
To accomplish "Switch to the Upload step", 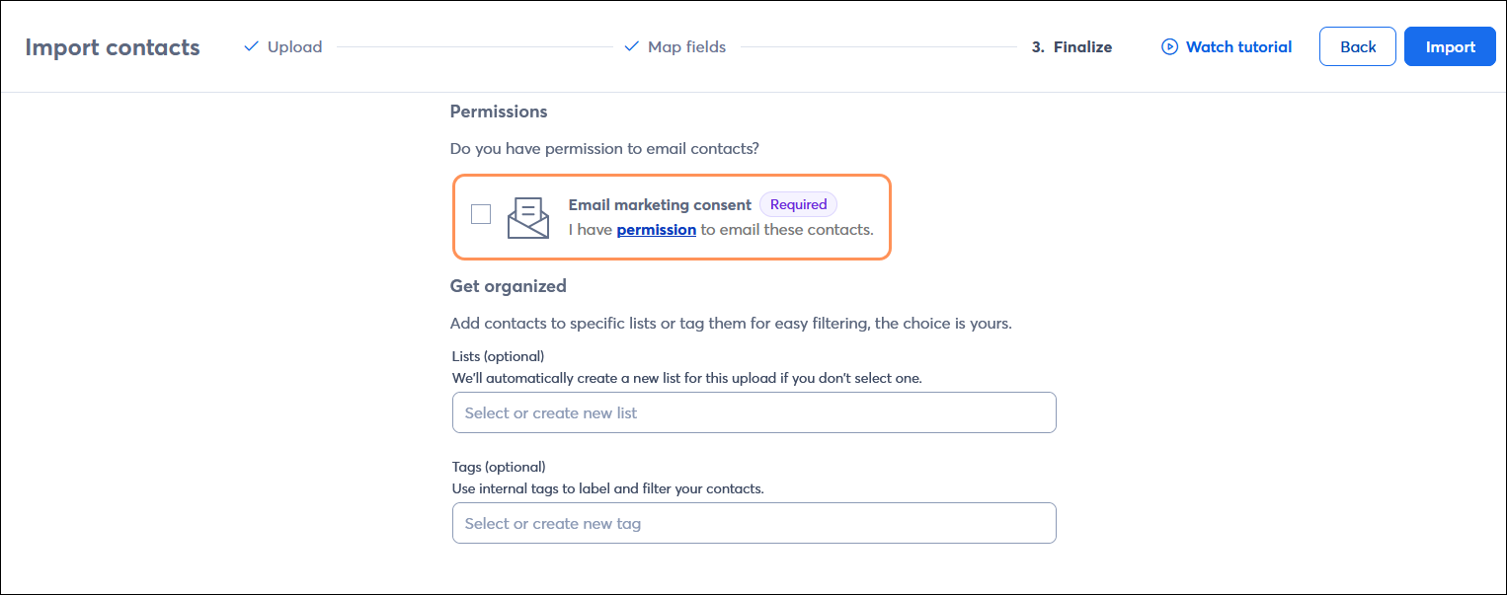I will pos(296,45).
